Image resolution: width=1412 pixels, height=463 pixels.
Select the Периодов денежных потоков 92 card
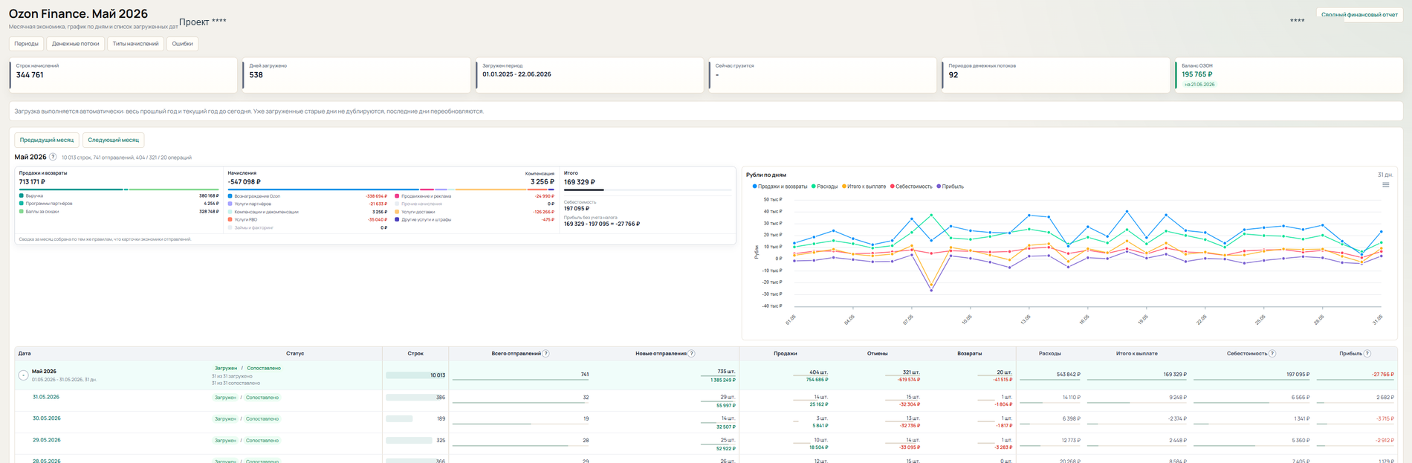tap(1056, 75)
